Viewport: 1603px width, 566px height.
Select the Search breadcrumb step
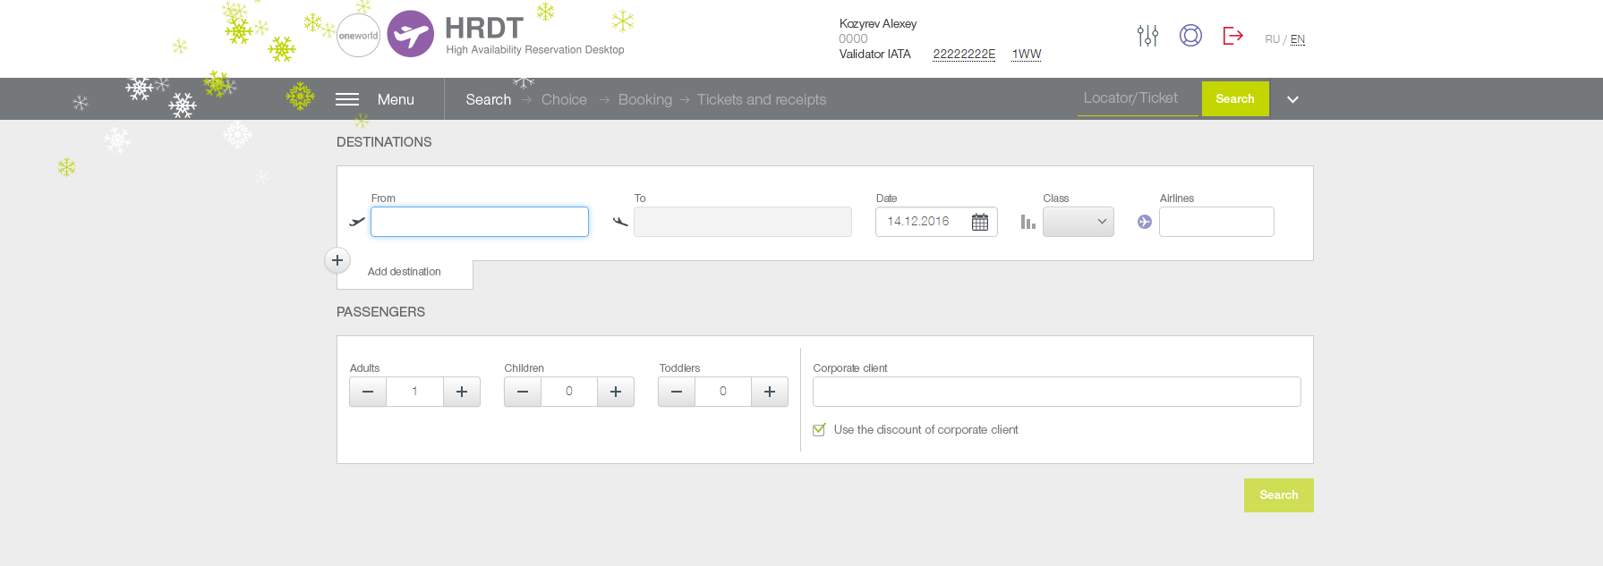tap(489, 99)
